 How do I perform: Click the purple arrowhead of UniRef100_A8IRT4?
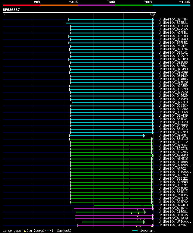tap(153, 209)
